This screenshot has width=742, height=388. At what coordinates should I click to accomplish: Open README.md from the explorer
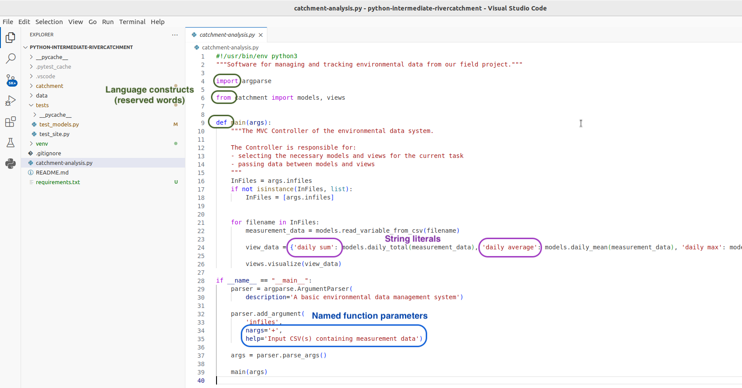tap(52, 173)
